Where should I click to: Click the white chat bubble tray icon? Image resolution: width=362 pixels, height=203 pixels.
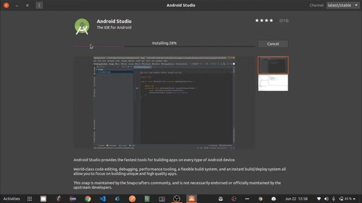click(x=274, y=198)
